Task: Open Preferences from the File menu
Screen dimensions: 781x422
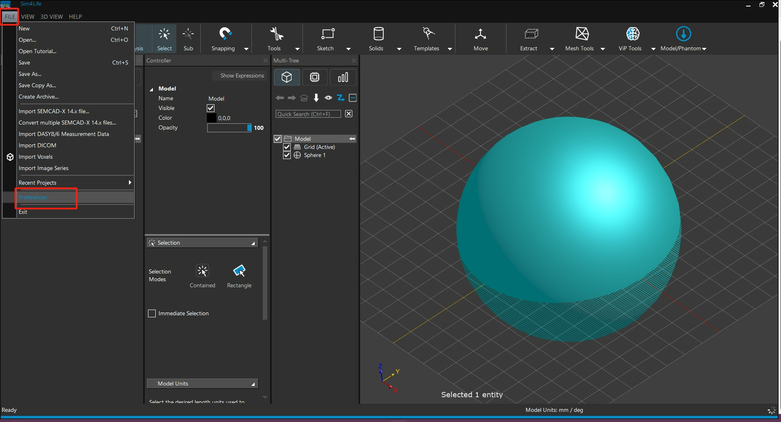Action: coord(33,198)
